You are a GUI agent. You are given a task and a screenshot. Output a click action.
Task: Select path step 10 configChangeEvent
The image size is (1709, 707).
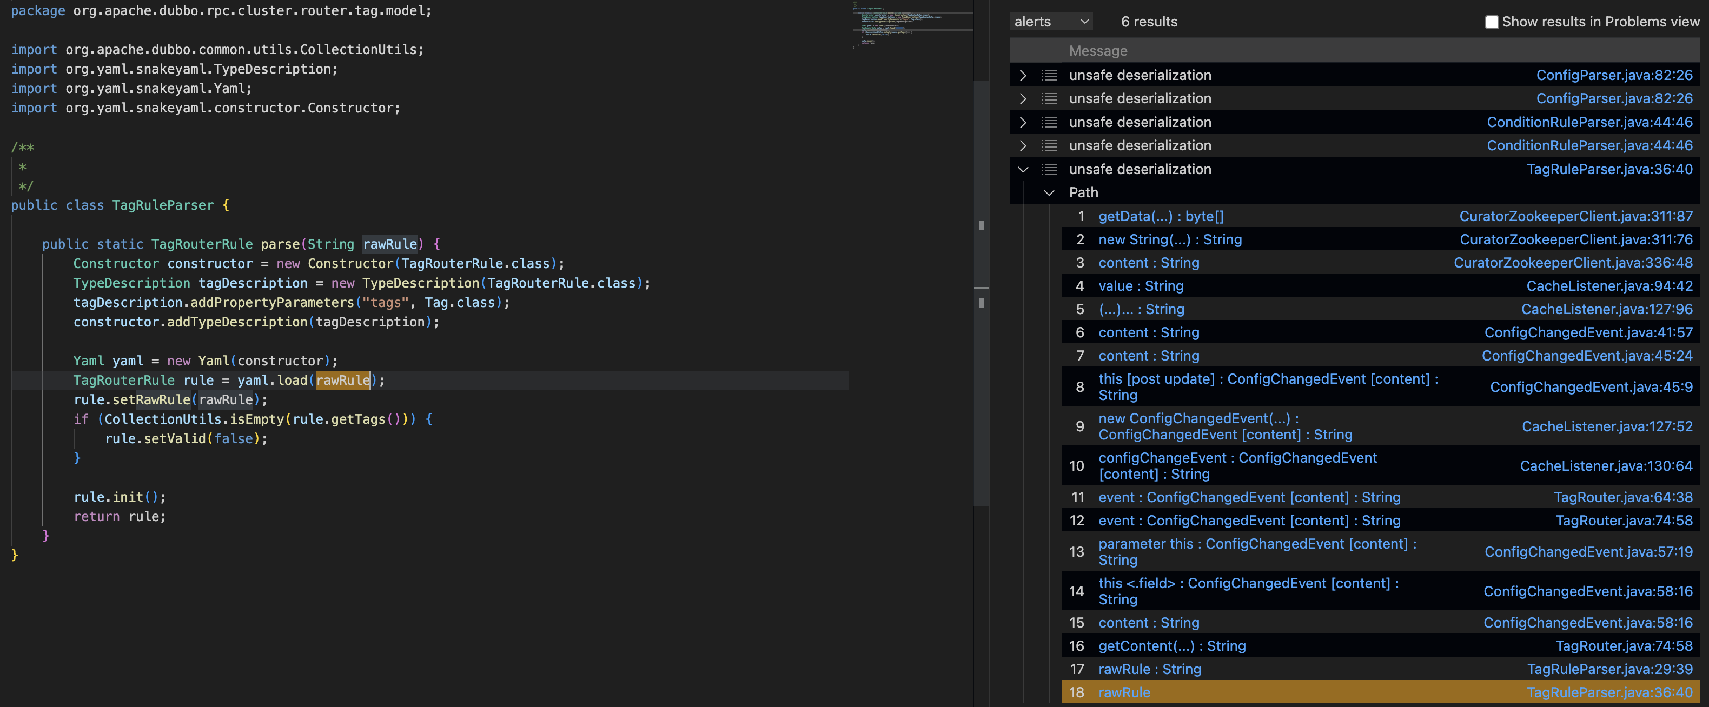[1237, 465]
